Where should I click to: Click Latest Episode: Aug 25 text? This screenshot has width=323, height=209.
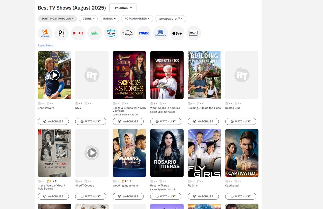point(163,112)
